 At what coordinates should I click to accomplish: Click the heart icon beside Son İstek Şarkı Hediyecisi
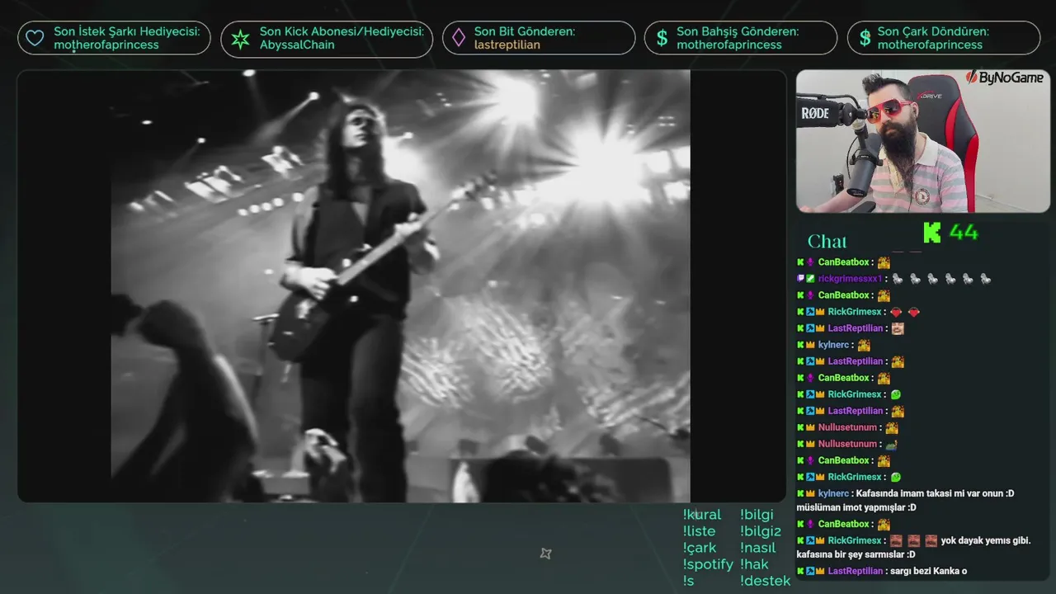point(35,38)
